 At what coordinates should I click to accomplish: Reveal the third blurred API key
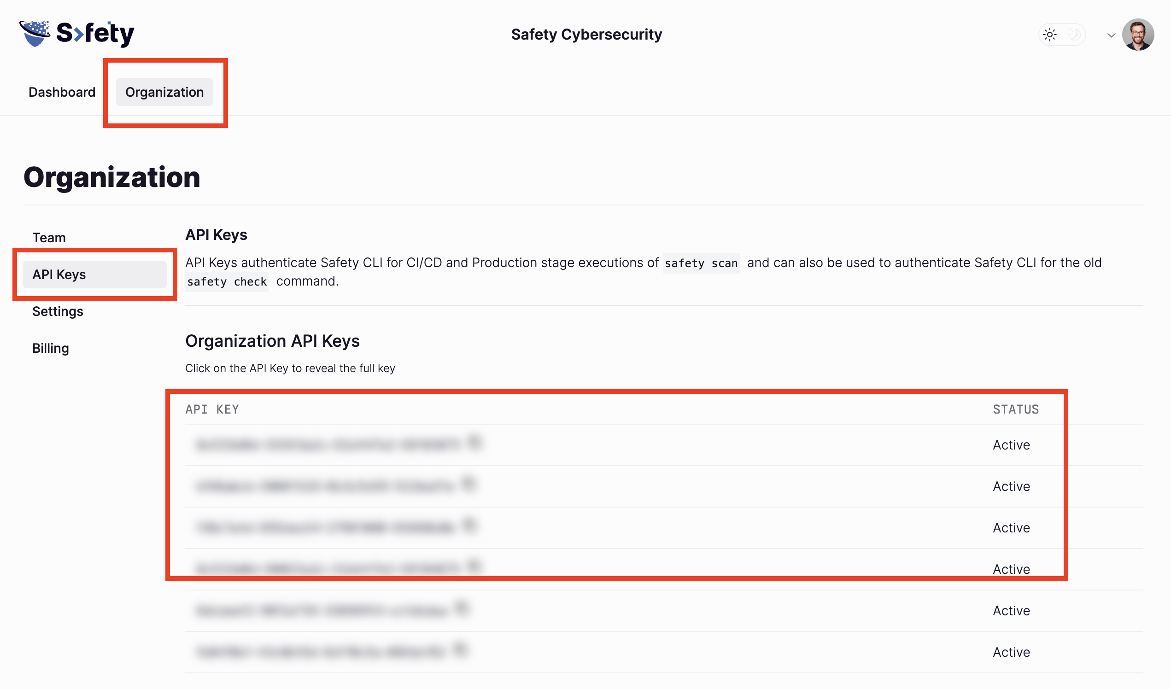(x=325, y=528)
